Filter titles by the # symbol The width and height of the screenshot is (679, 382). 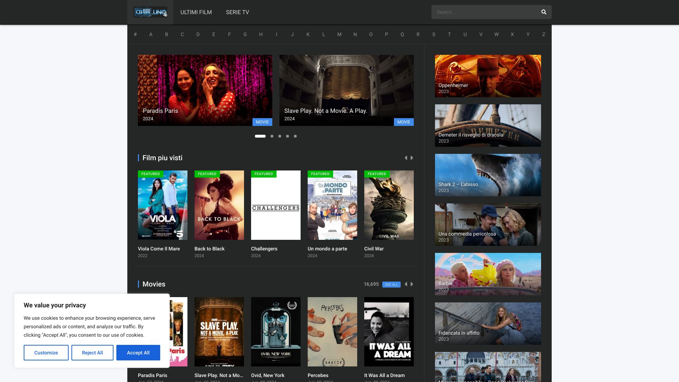click(x=135, y=34)
